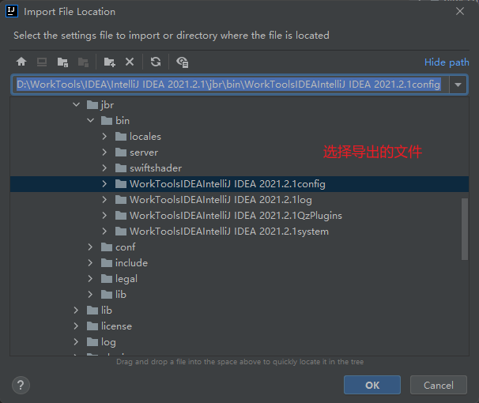This screenshot has height=403, width=479.
Task: Select the legal folder row
Action: point(239,279)
